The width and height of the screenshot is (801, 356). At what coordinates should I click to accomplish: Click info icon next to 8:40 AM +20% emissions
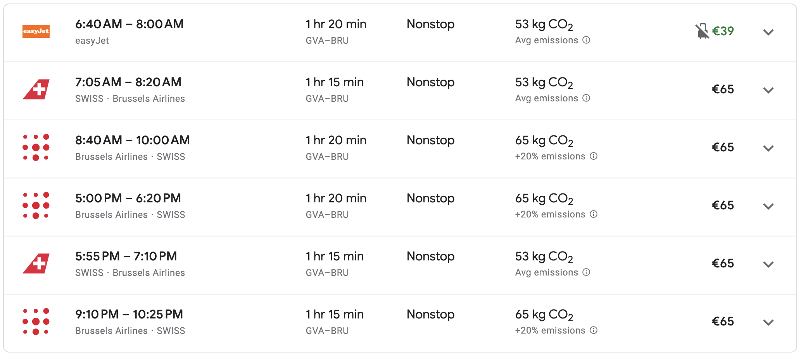click(x=594, y=156)
